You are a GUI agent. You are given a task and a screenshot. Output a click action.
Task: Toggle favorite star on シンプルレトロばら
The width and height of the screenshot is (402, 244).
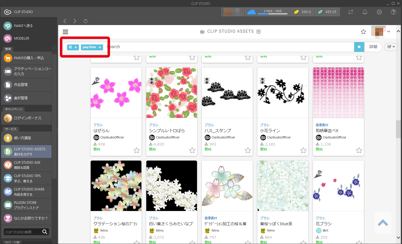[x=192, y=150]
